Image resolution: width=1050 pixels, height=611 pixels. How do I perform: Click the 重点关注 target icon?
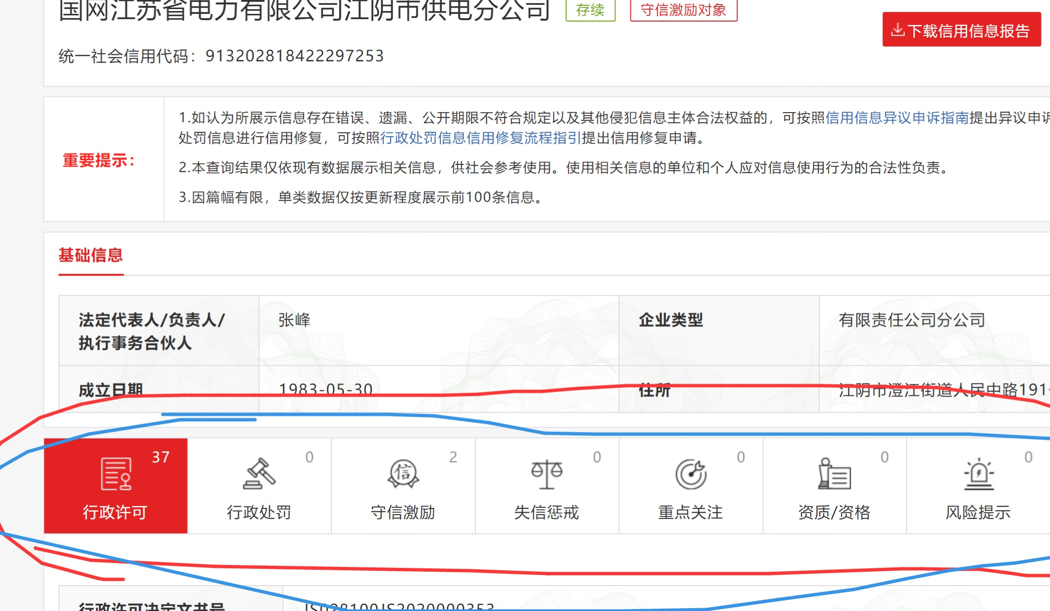click(x=691, y=473)
